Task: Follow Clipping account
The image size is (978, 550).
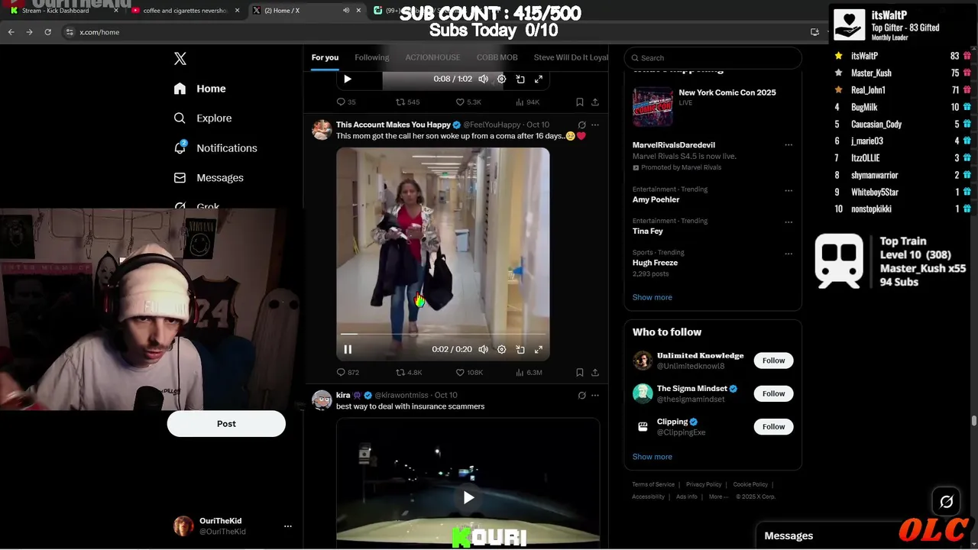Action: tap(773, 426)
